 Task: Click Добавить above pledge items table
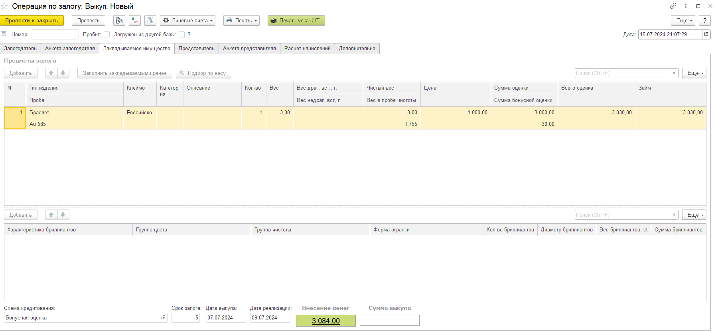[x=21, y=73]
